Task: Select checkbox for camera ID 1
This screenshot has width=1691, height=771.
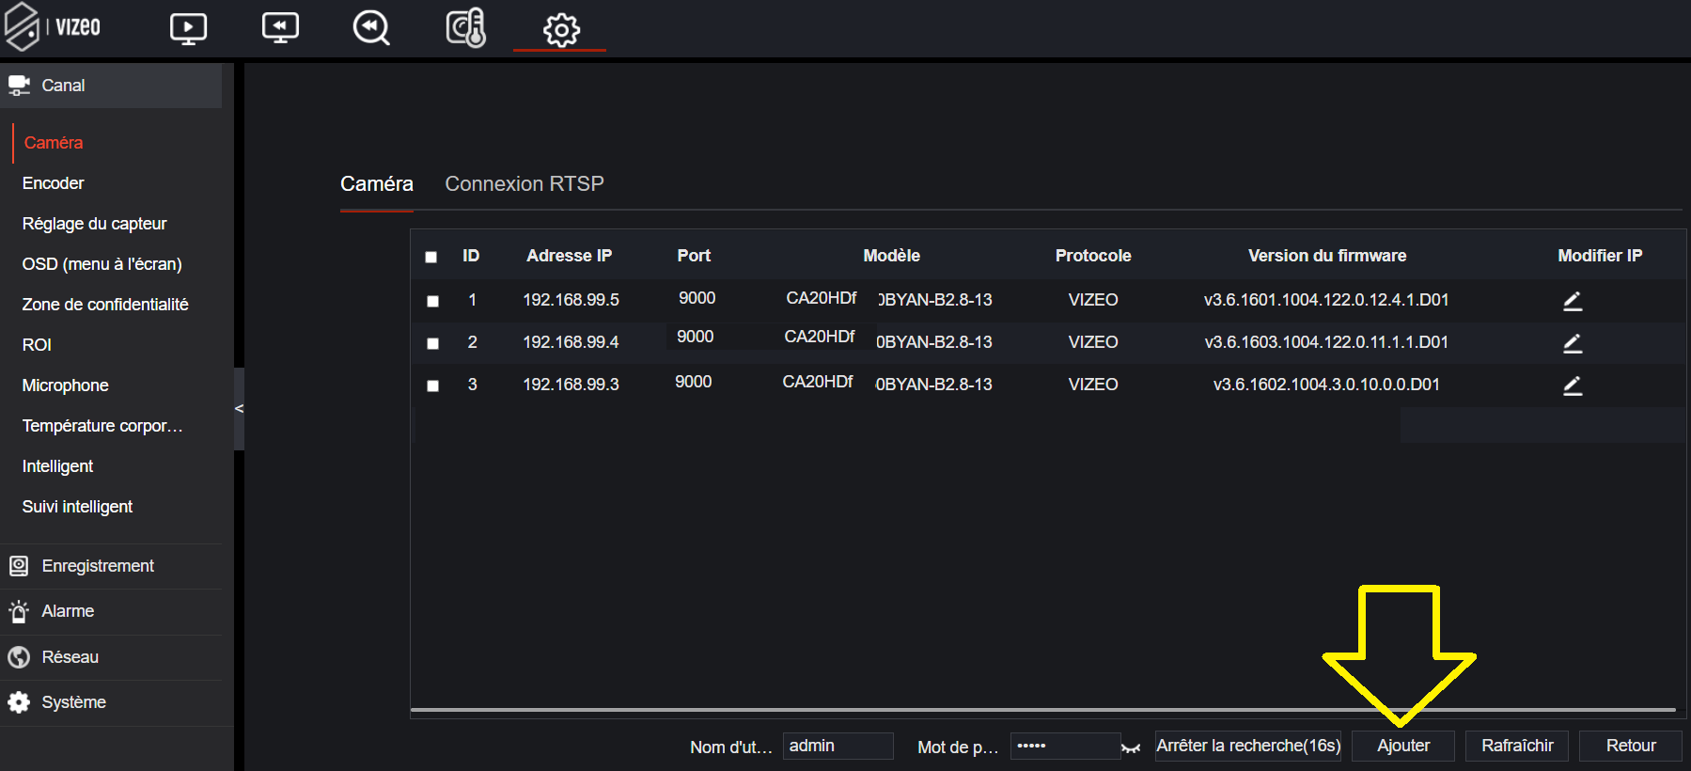Action: 432,301
